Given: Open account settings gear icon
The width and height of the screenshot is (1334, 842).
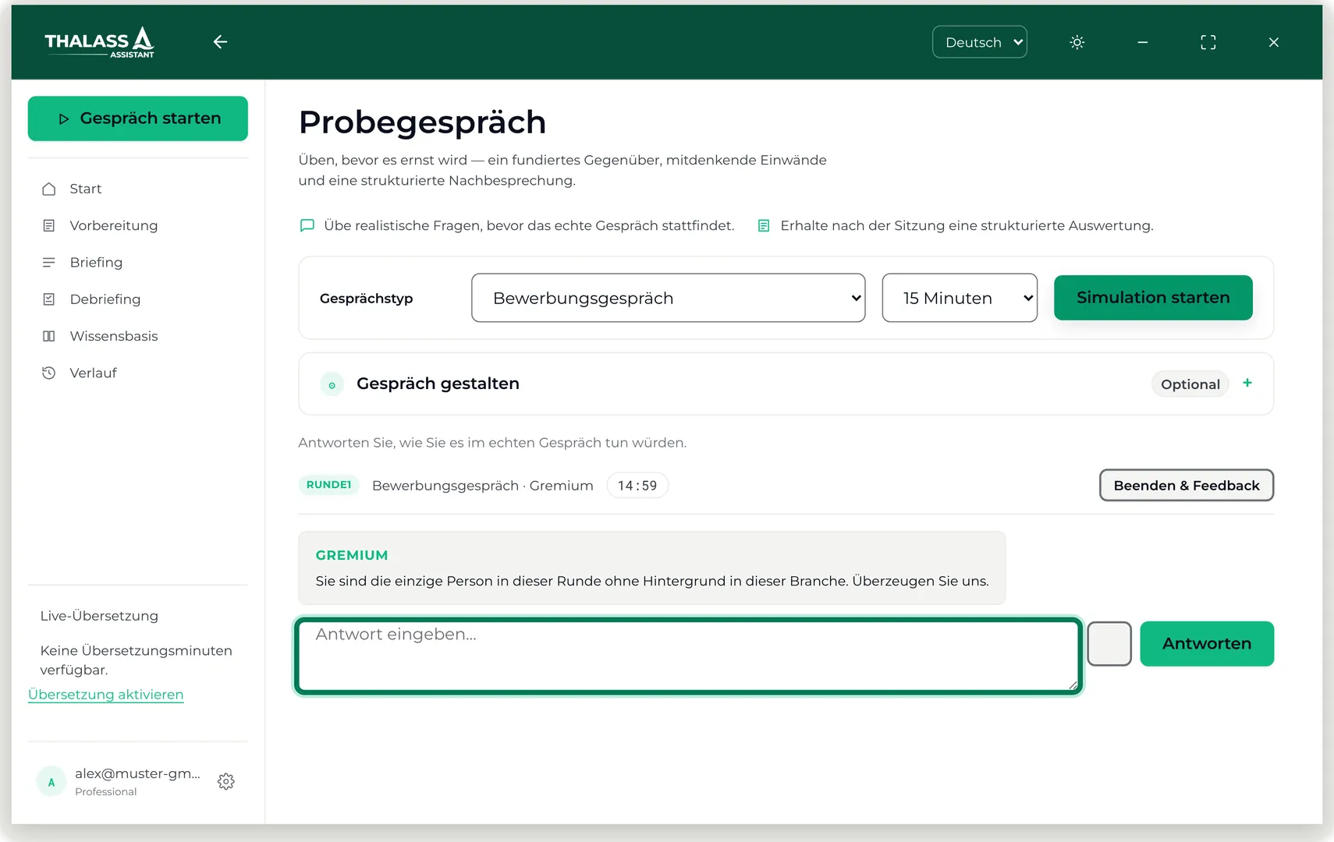Looking at the screenshot, I should tap(226, 781).
